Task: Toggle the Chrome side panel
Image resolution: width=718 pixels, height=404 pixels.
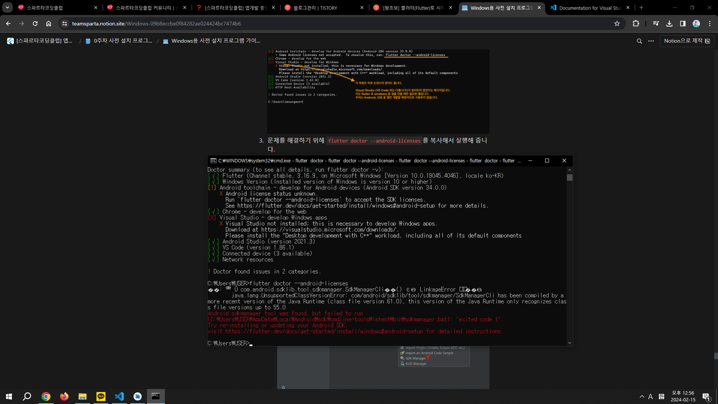Action: (683, 24)
